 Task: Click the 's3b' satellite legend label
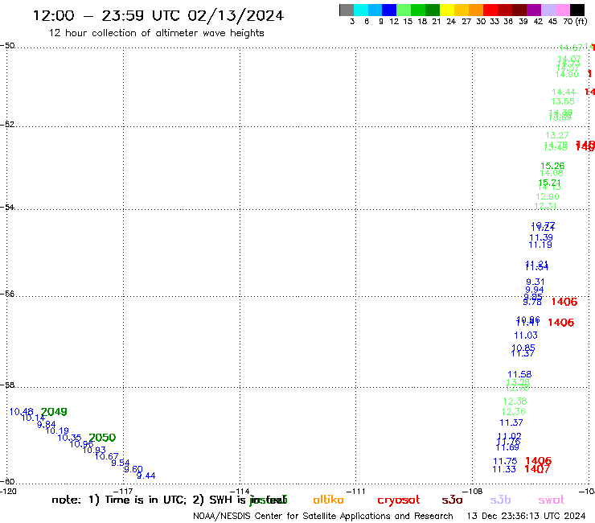pyautogui.click(x=500, y=500)
